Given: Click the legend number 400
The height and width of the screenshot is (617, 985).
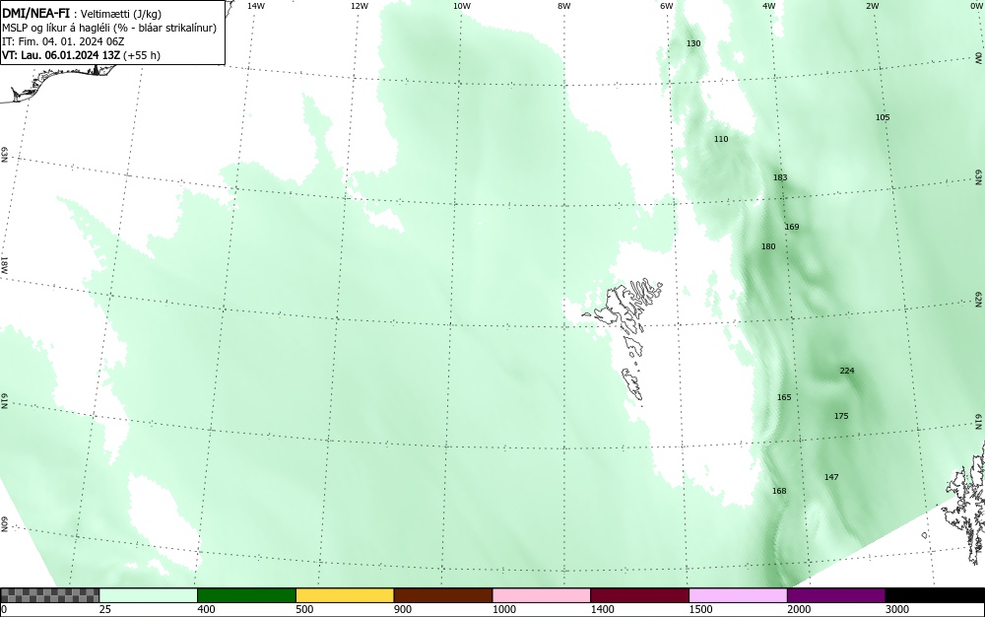Looking at the screenshot, I should pos(206,609).
